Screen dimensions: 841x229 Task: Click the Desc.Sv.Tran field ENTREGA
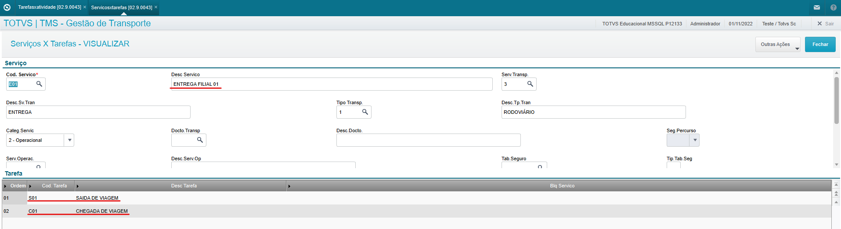pos(98,112)
